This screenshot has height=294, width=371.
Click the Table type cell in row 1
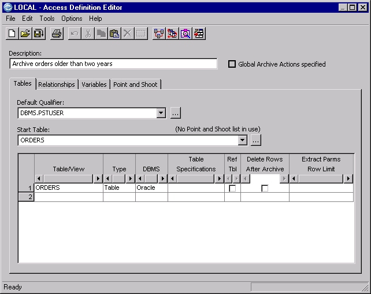(x=119, y=188)
